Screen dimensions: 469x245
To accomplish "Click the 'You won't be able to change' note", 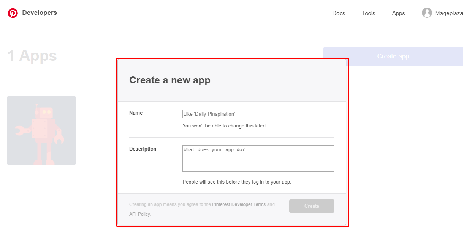I will click(x=224, y=126).
